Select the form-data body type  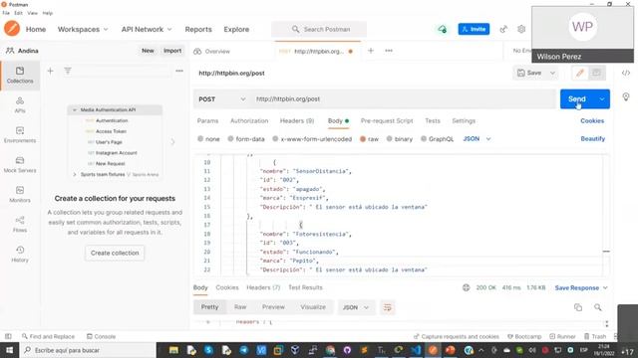(x=246, y=139)
